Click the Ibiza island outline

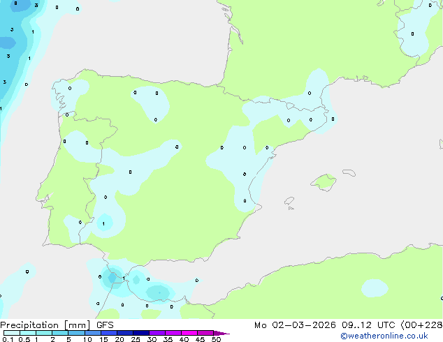[x=289, y=201]
